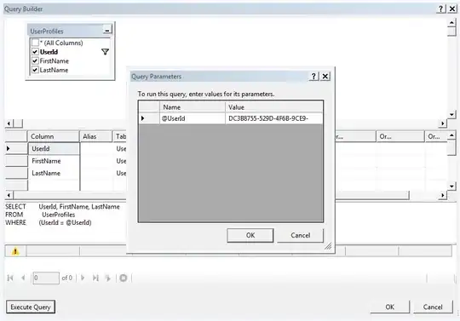
Task: Click diagram pane scroll down arrow
Action: (x=451, y=114)
